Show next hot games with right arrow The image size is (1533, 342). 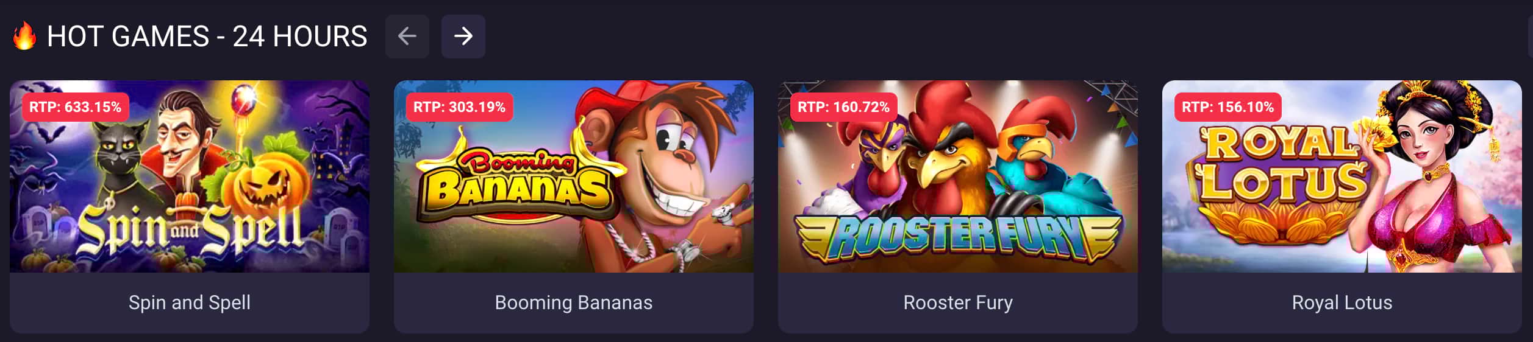pyautogui.click(x=463, y=37)
